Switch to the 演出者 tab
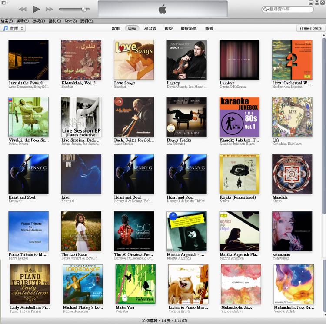Viewport: 326px width, 324px height. 150,29
